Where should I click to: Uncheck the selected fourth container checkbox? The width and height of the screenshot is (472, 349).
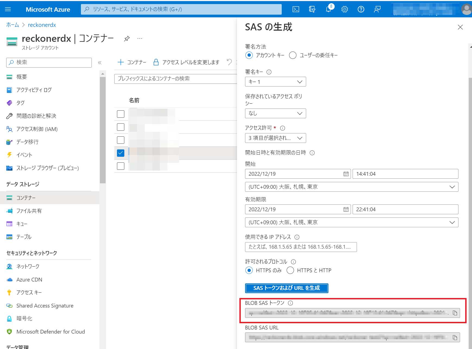[121, 153]
